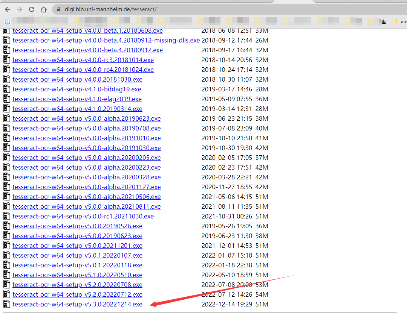Open link tesseract-ocr-w64-setup-v4.1.0-elag2019.exe
This screenshot has width=407, height=320.
[77, 99]
